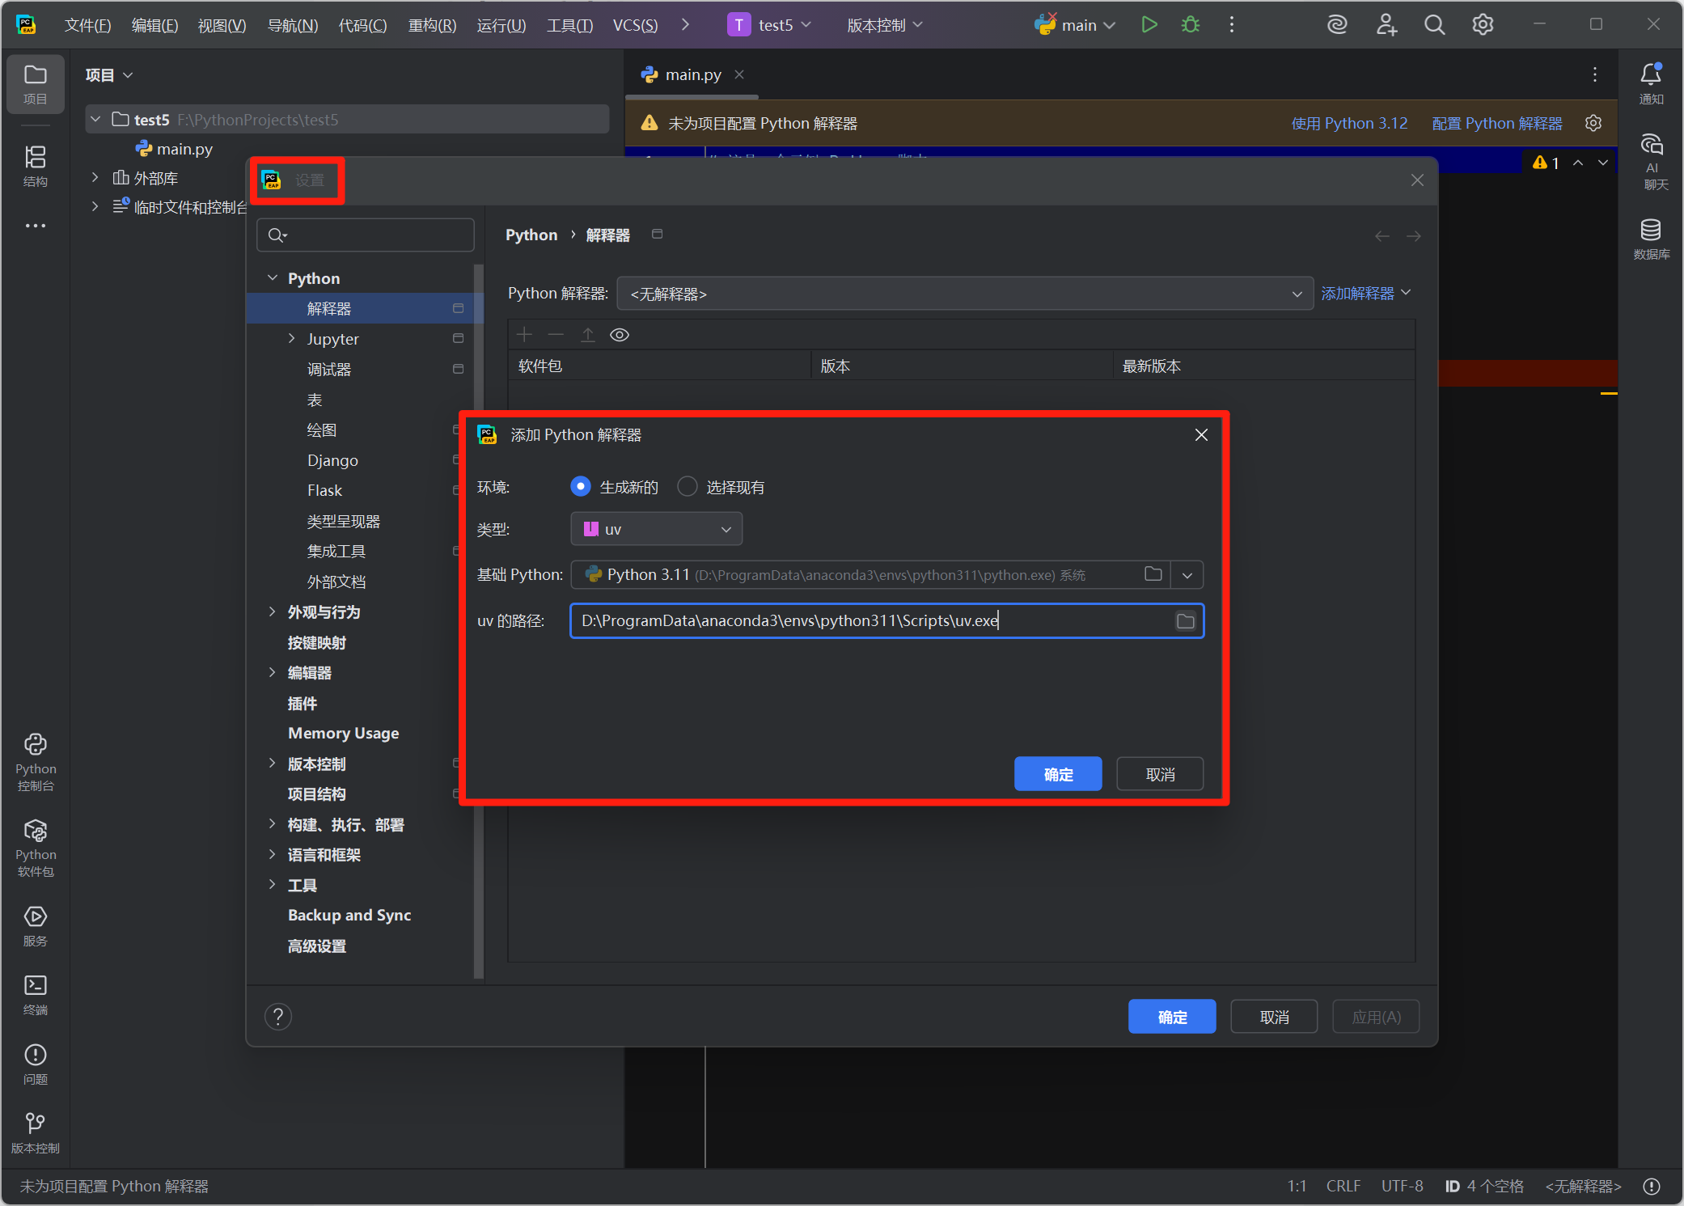Screen dimensions: 1684x1206
Task: Expand the 外观与行为 settings node
Action: point(273,612)
